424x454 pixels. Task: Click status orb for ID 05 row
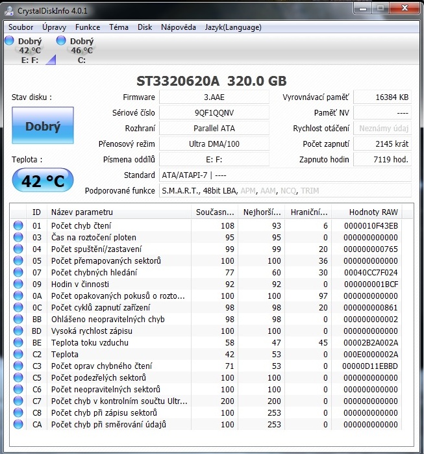coord(18,260)
